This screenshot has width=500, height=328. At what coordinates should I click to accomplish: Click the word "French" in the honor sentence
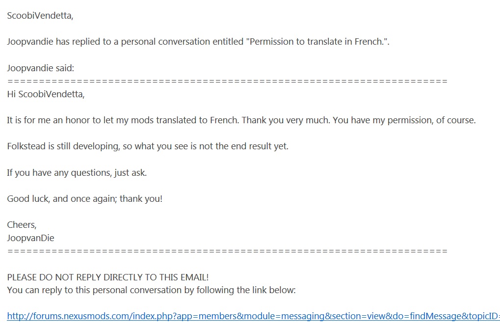click(x=224, y=120)
